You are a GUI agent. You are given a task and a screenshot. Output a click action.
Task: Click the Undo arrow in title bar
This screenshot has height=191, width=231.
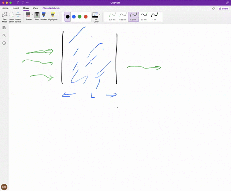coord(18,3)
